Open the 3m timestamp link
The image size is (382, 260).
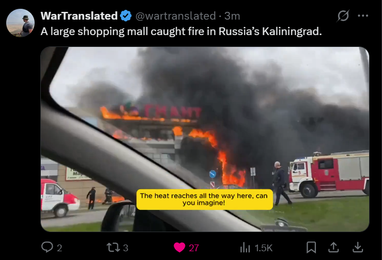[x=232, y=16]
